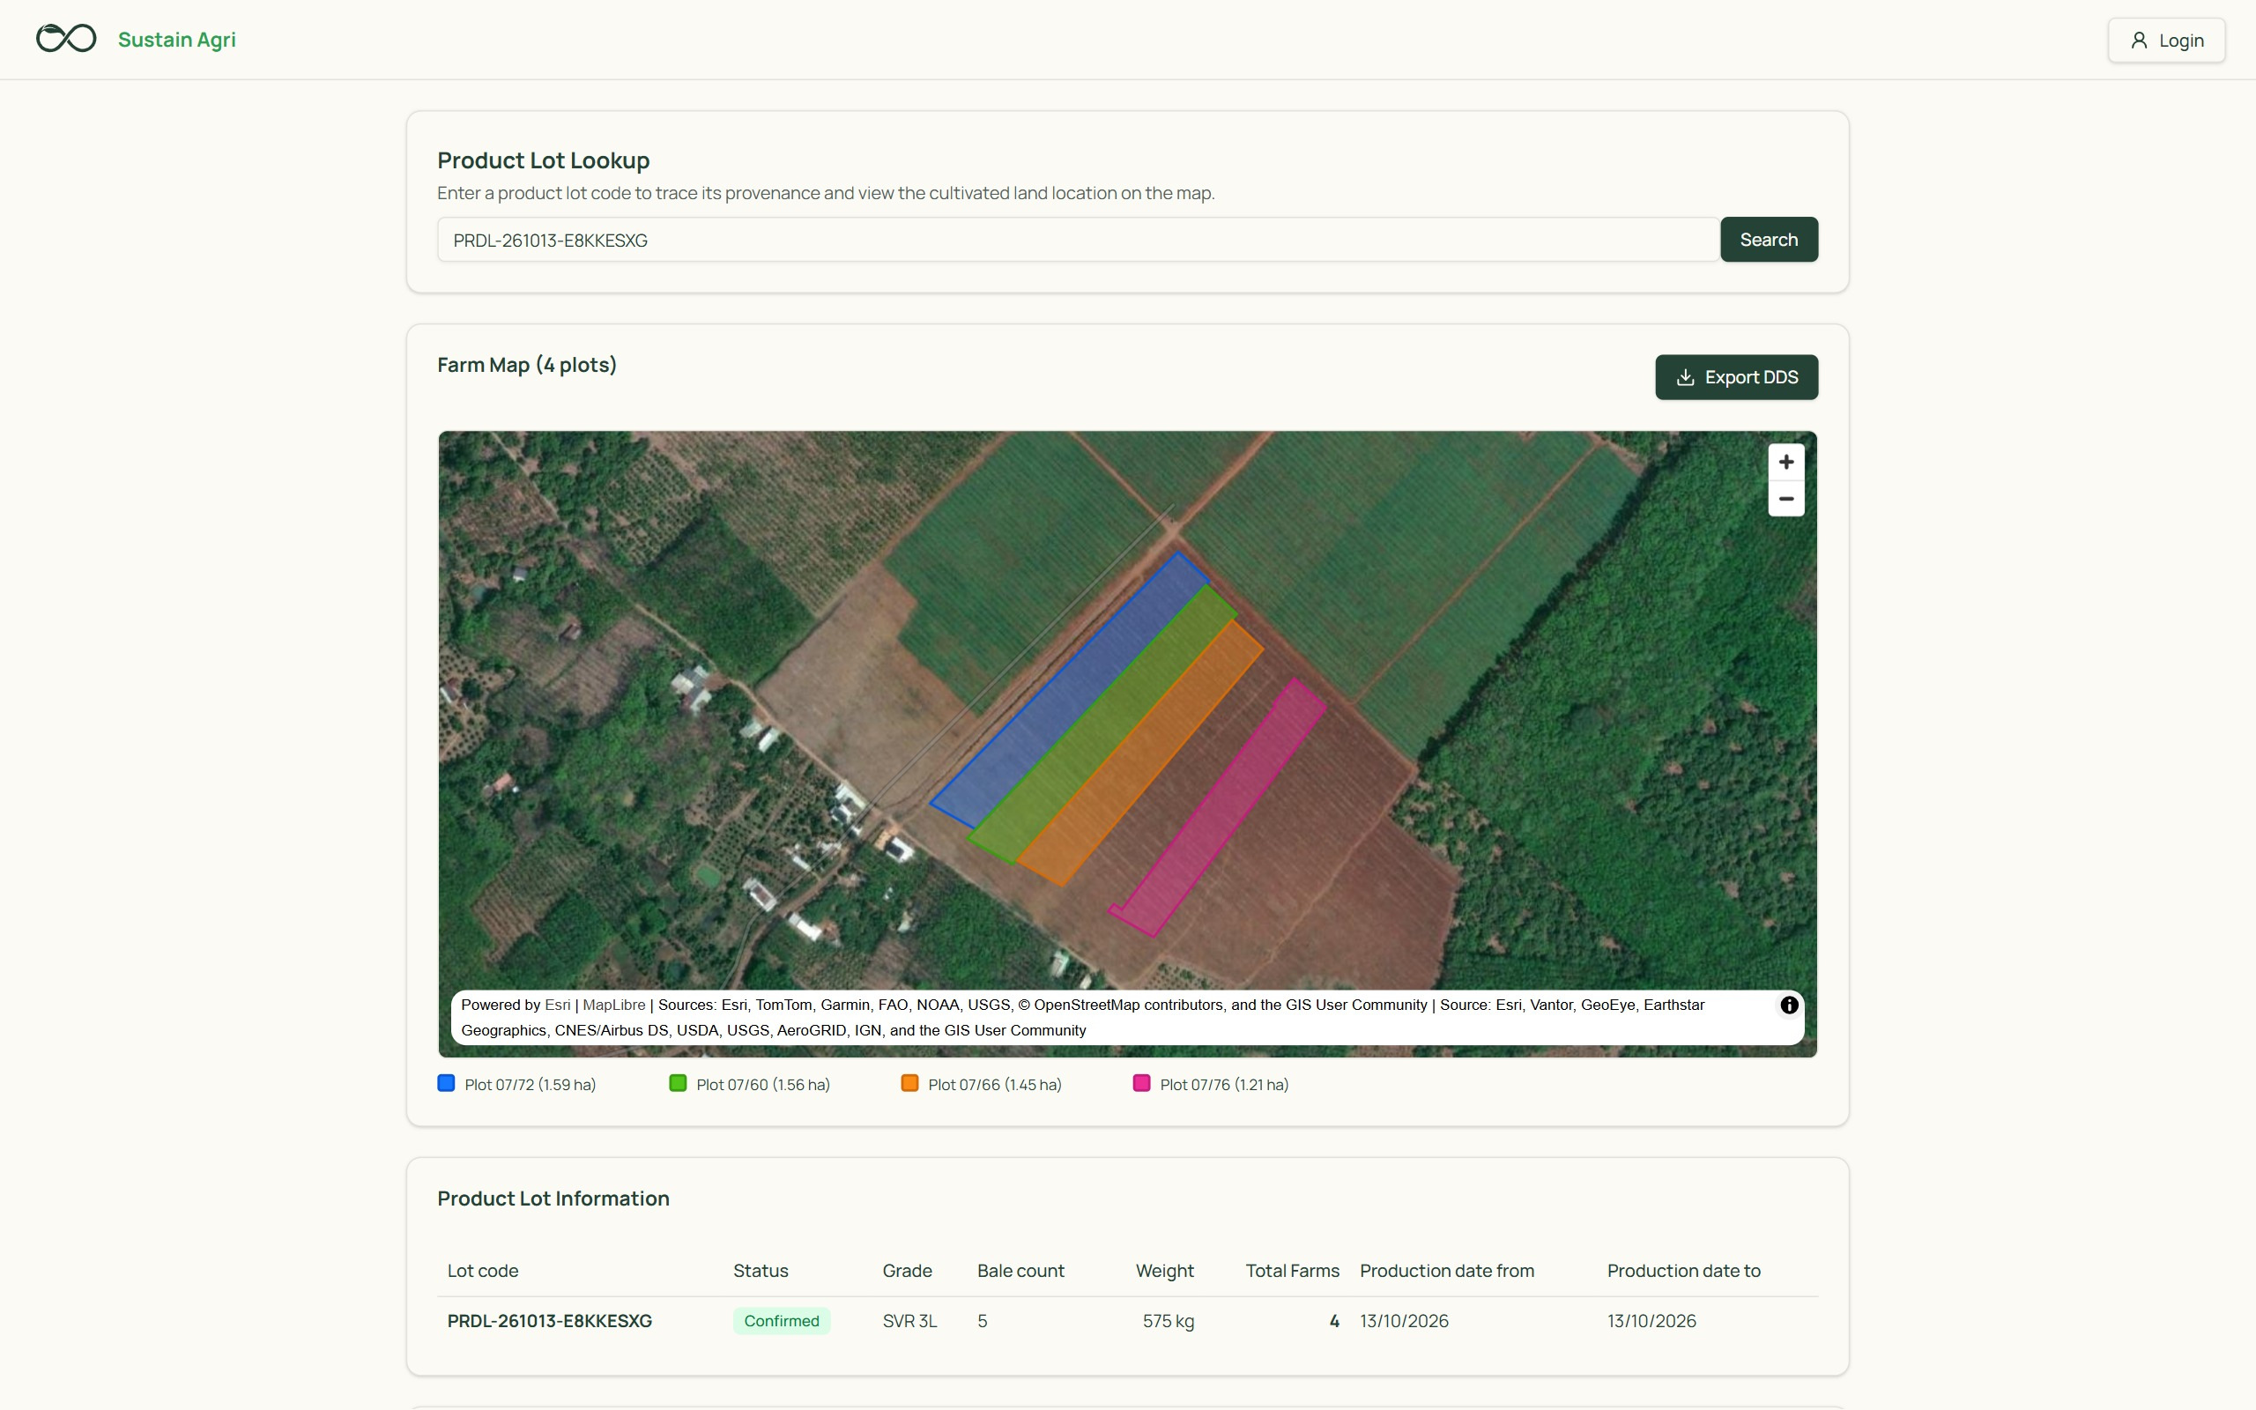Zoom out on the farm map

(1786, 499)
